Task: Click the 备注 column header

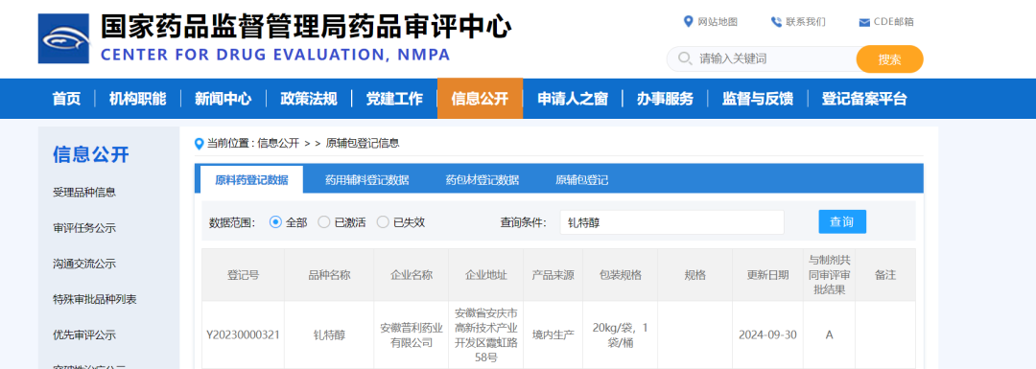Action: coord(885,275)
